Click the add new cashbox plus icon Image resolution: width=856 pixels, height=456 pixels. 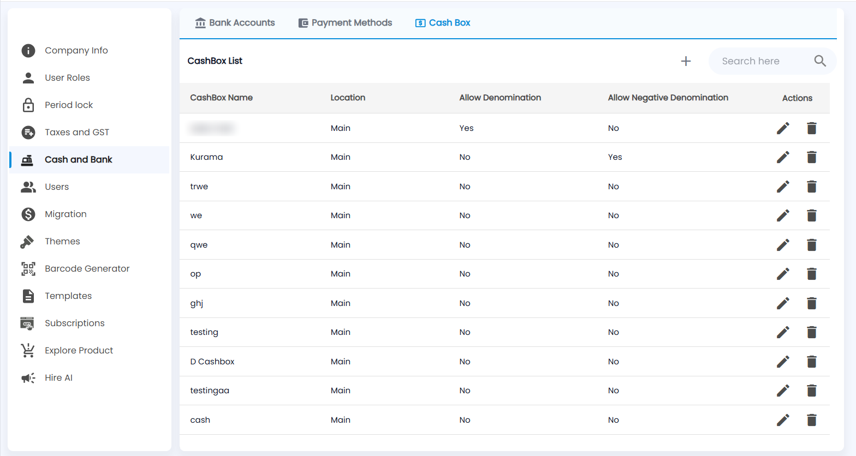686,61
